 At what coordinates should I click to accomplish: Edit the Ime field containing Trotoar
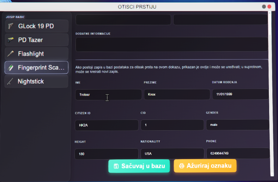click(x=108, y=95)
